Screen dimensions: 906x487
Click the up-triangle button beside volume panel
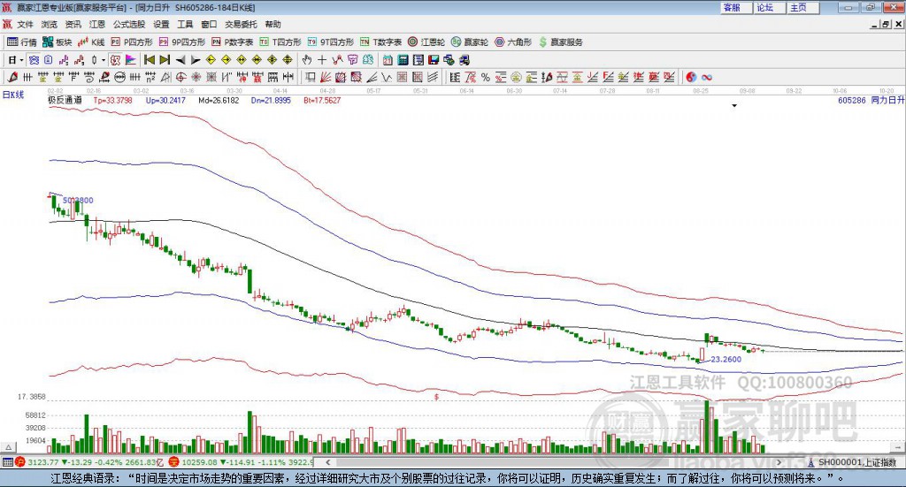coord(9,447)
